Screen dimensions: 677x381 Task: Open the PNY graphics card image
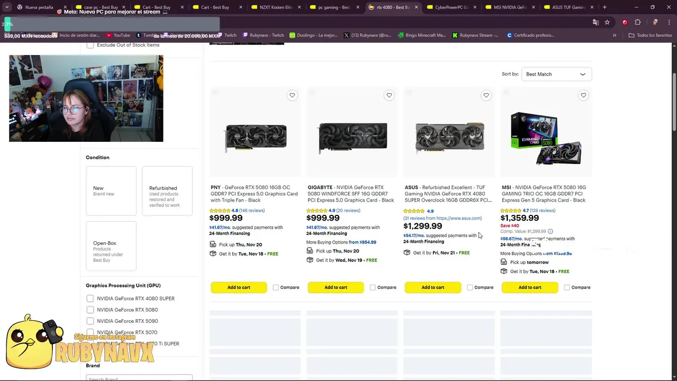tap(255, 138)
